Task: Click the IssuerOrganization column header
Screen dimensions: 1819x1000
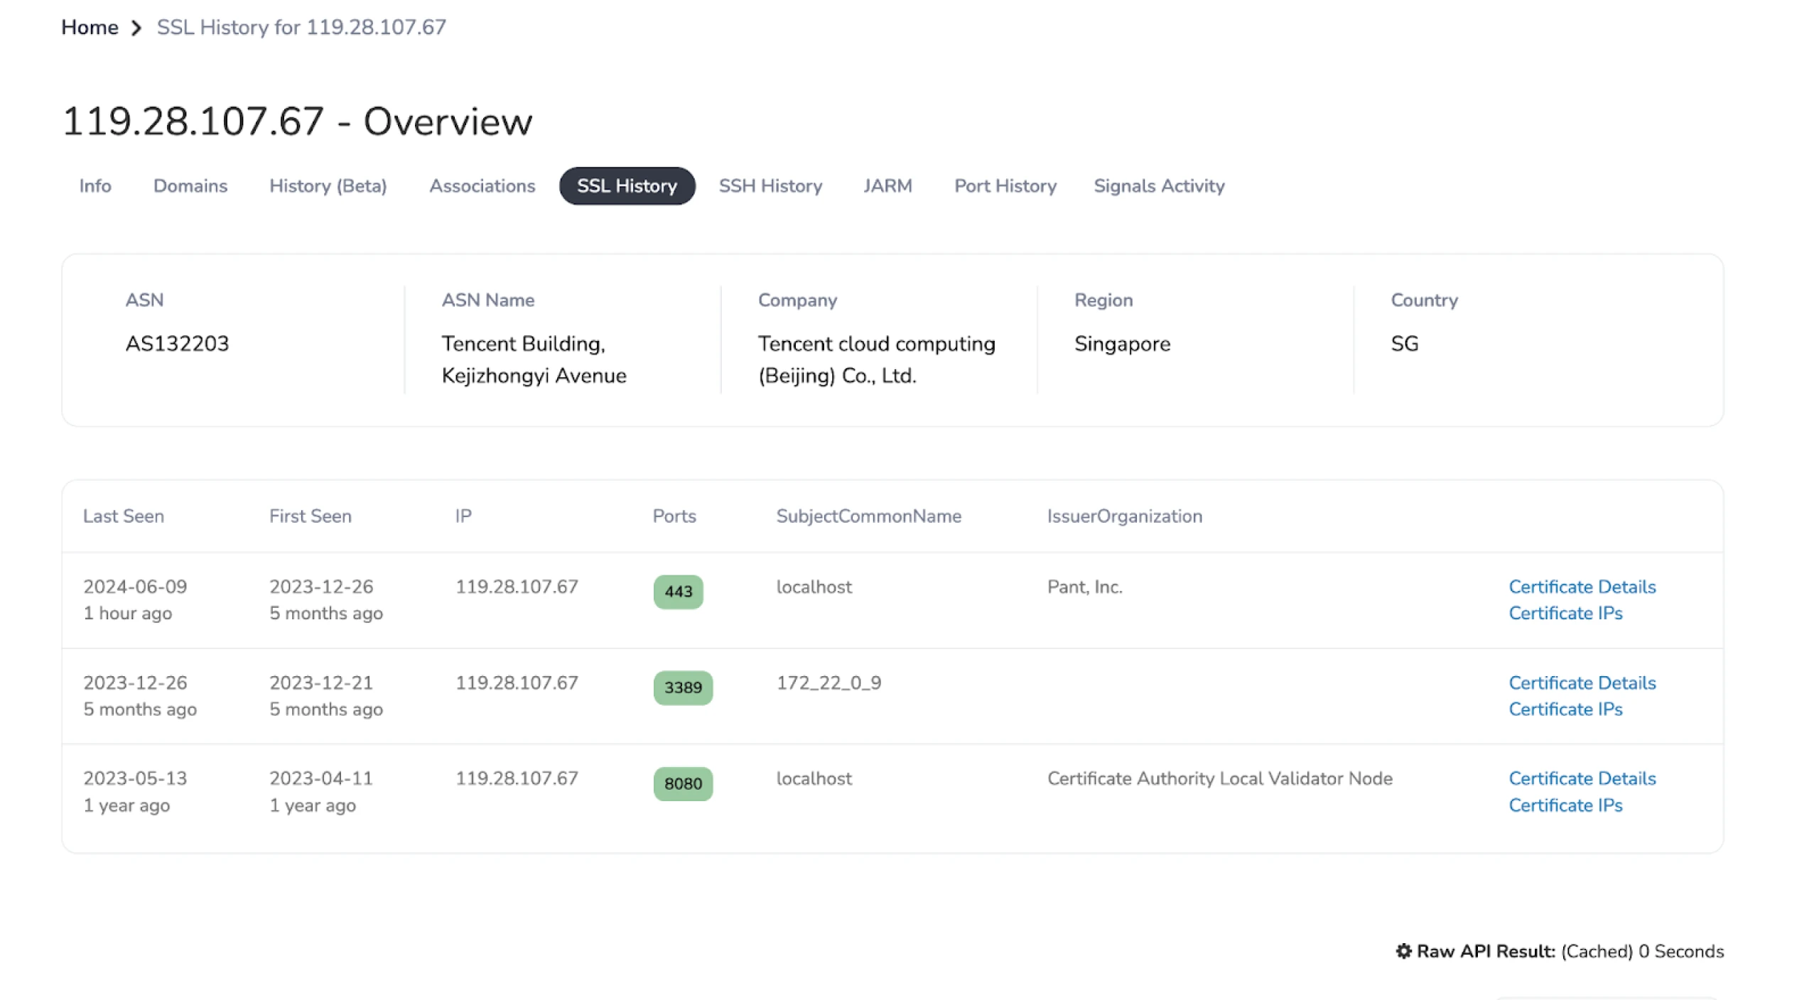Action: click(x=1124, y=516)
